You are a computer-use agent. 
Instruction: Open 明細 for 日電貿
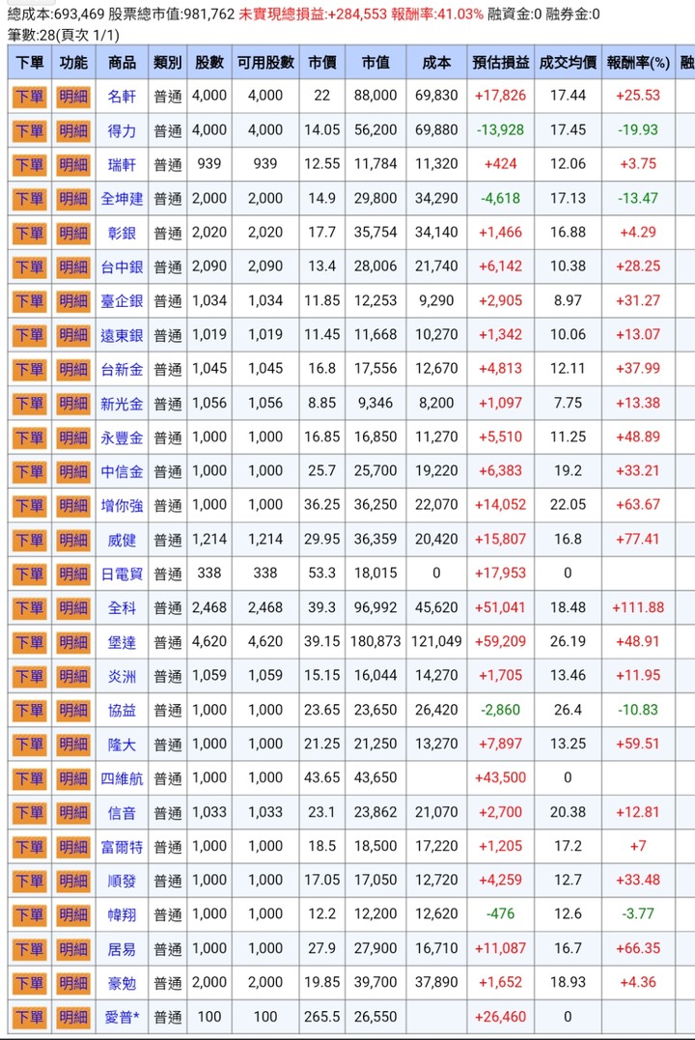point(73,574)
